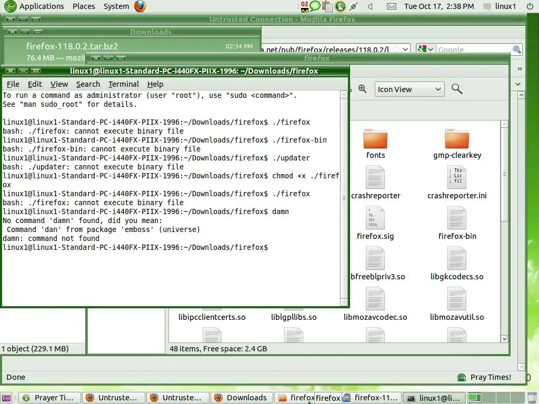Viewport: 539px width, 404px height.
Task: Click the file manager scrollbar up arrow
Action: click(x=504, y=124)
